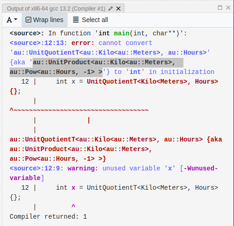The width and height of the screenshot is (234, 226).
Task: Click the pencil icon to rename the output tab
Action: [110, 9]
